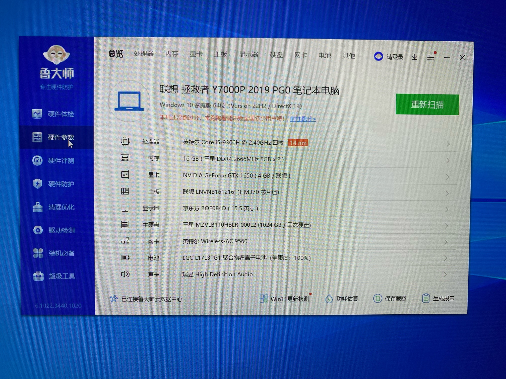Open 硬件防护 shield icon
The height and width of the screenshot is (379, 506).
click(x=37, y=184)
